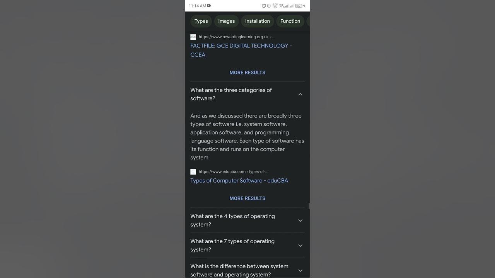
Task: Tap the vibrate mode status icon
Action: click(269, 6)
